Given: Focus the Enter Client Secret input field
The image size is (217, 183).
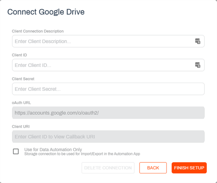Looking at the screenshot, I should 108,89.
